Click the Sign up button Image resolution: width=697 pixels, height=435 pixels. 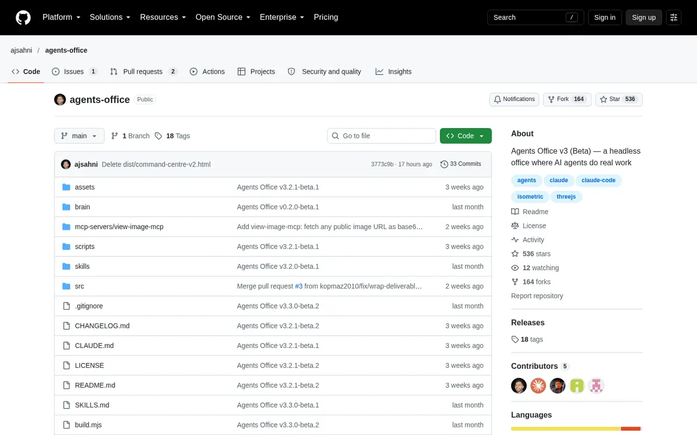coord(644,17)
